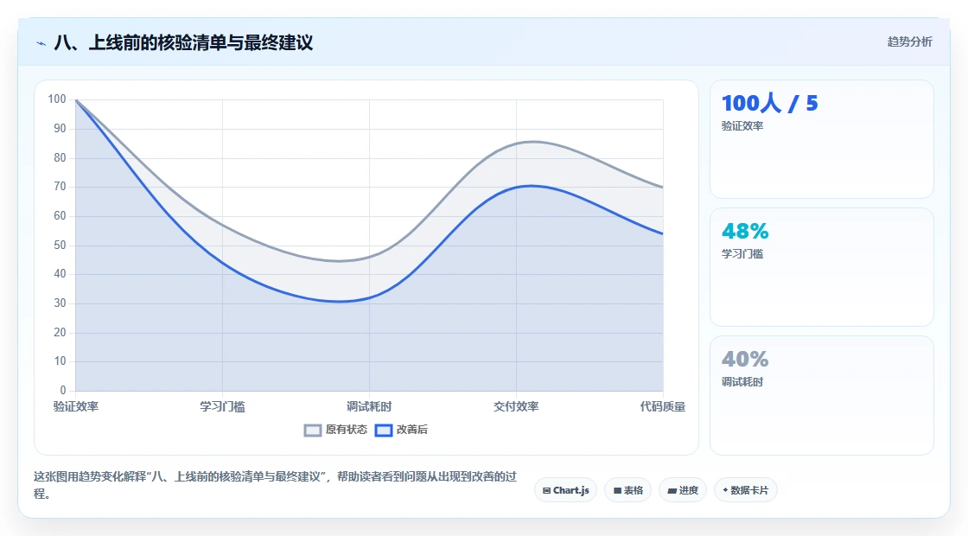Click the 48% value text
Image resolution: width=968 pixels, height=536 pixels.
[745, 231]
